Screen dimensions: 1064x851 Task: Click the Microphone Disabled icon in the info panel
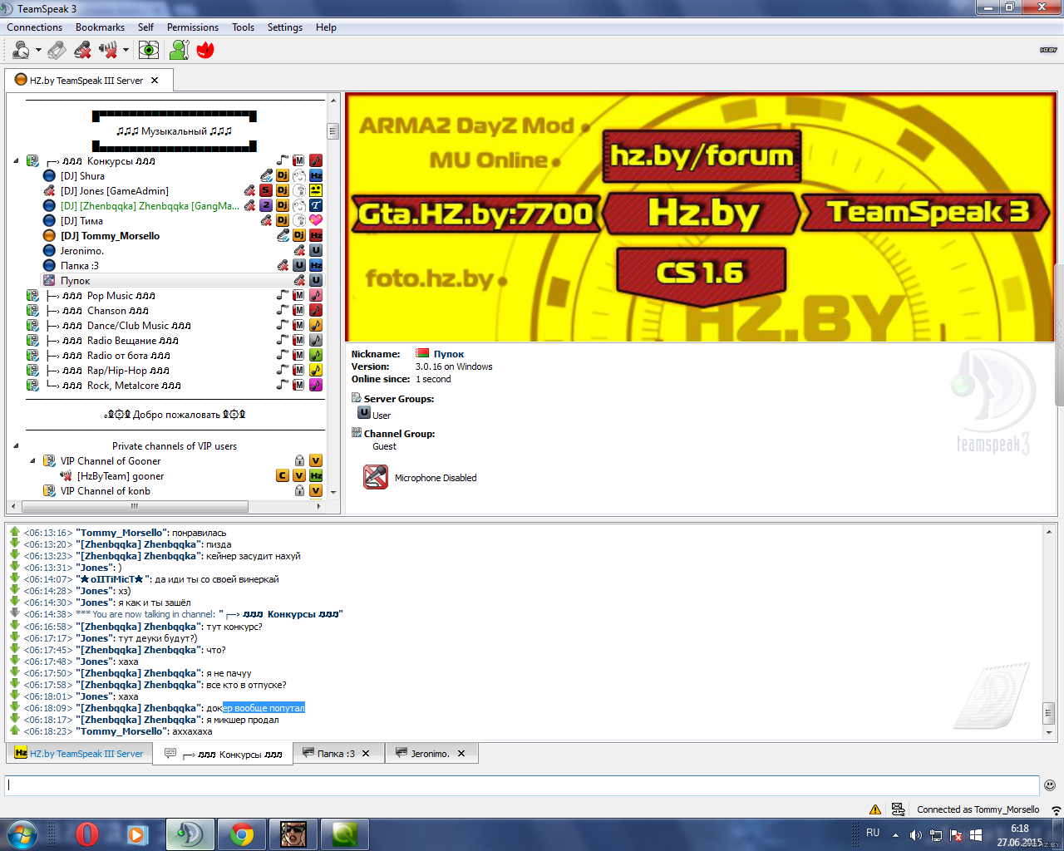tap(376, 477)
